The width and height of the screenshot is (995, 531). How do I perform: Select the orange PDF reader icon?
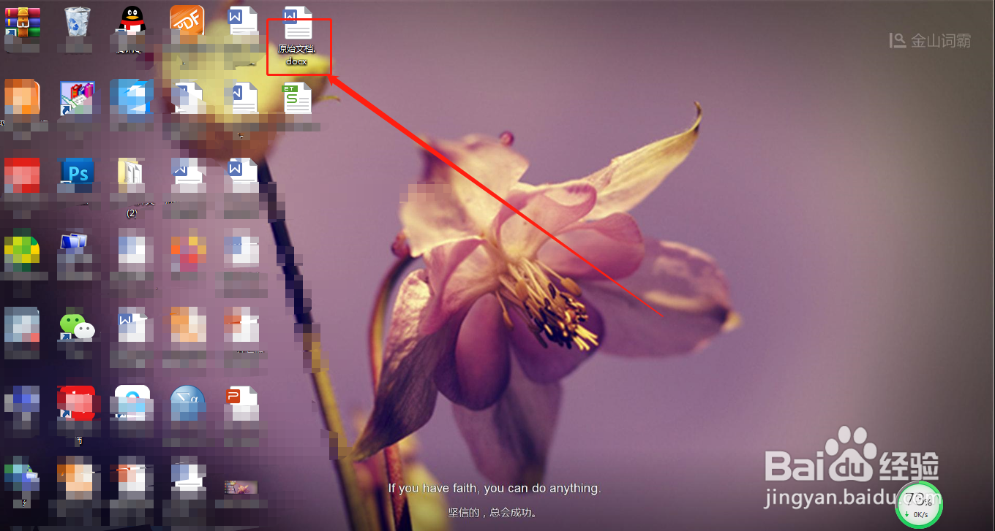click(x=187, y=20)
